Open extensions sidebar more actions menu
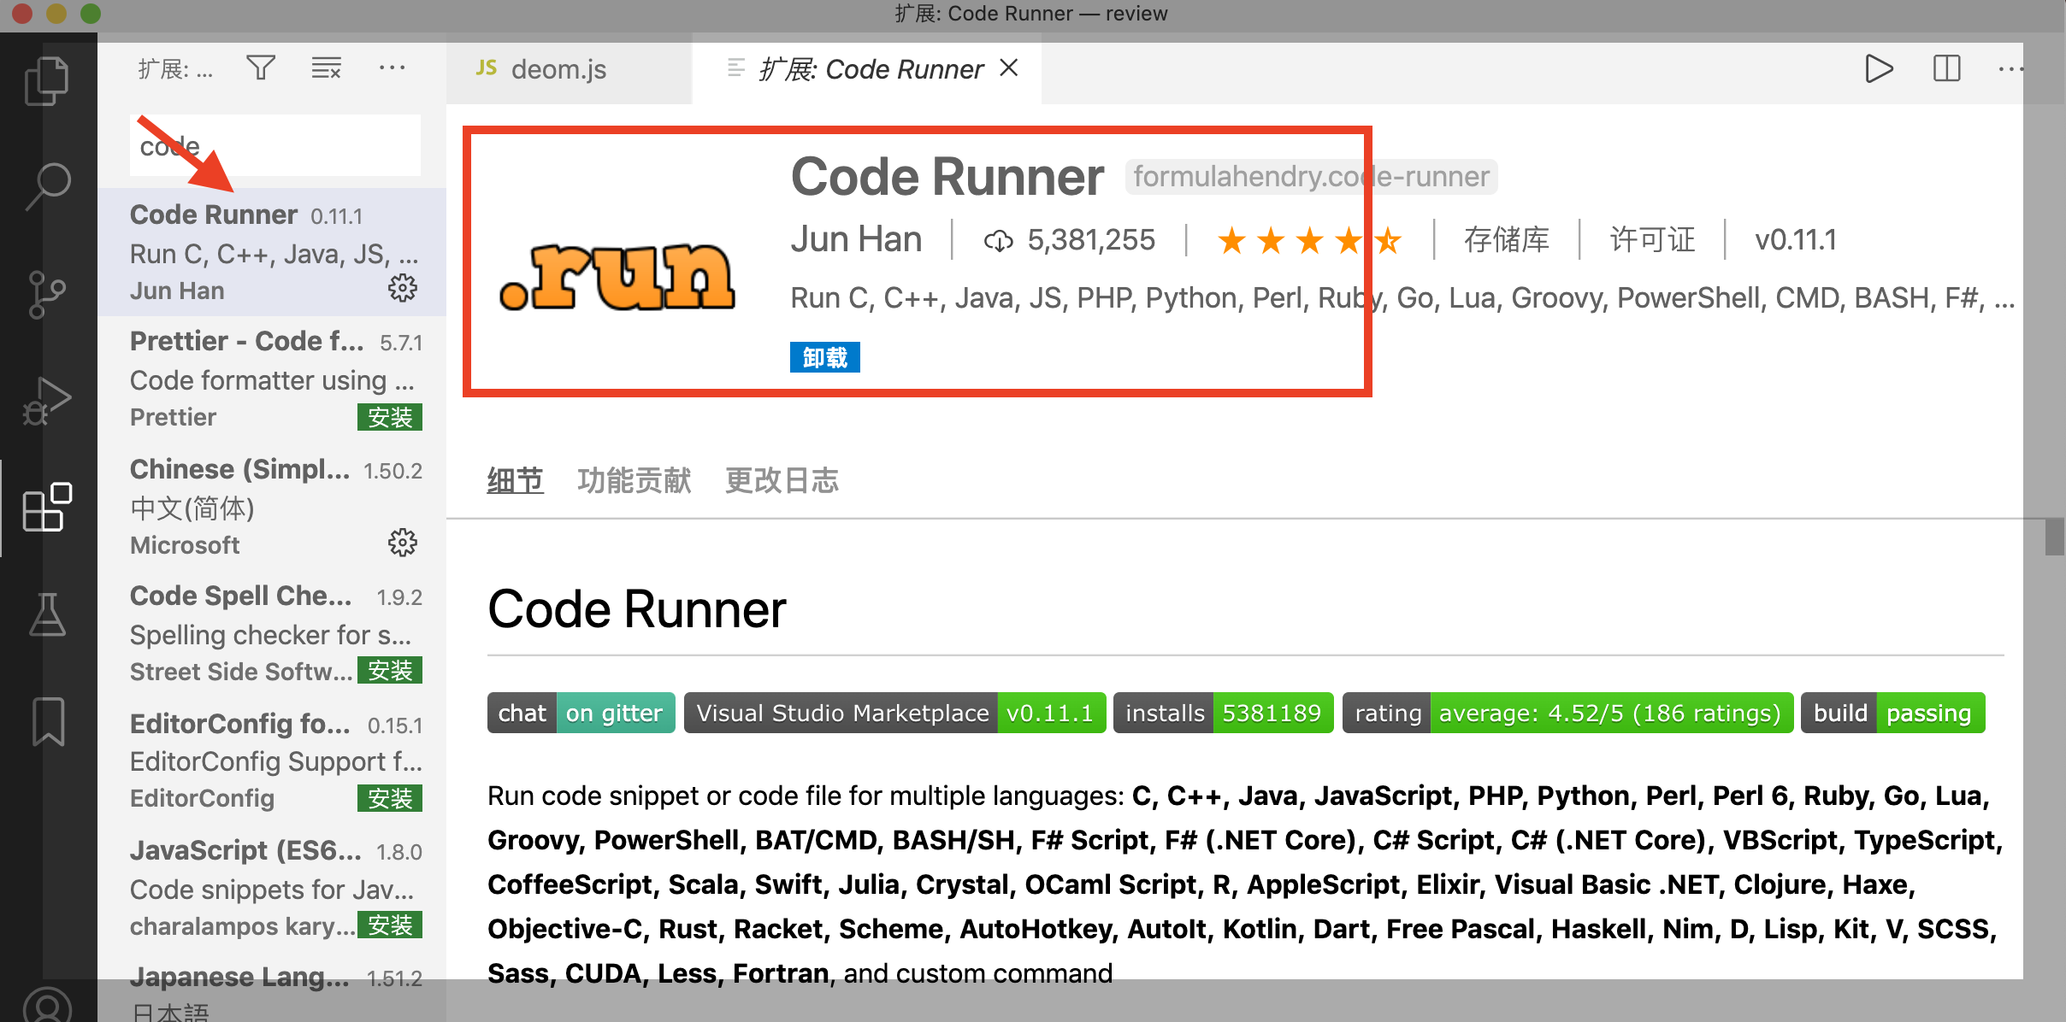Screen dimensions: 2066x1022 (x=392, y=68)
